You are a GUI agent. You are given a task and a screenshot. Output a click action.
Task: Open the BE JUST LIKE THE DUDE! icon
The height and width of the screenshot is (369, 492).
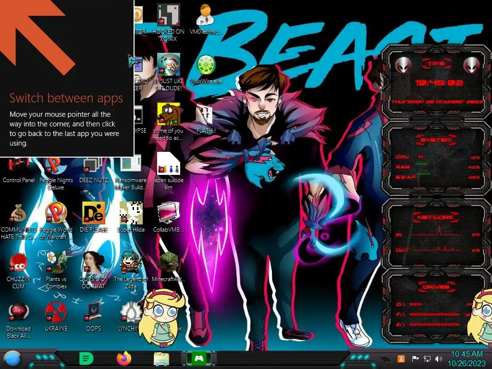pos(168,73)
